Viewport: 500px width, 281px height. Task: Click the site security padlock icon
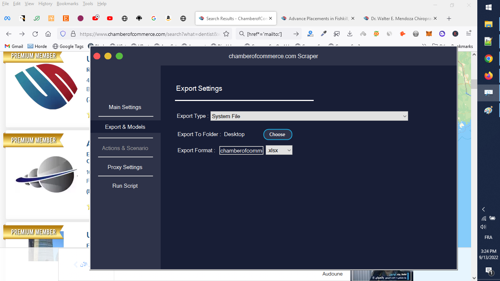[x=73, y=34]
